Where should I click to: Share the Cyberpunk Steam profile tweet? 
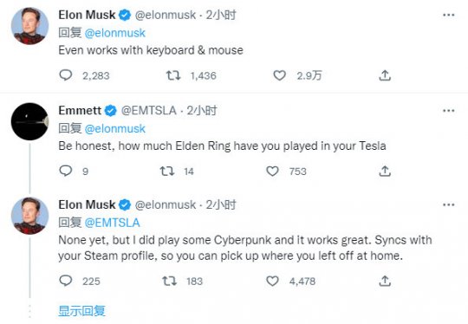point(385,281)
